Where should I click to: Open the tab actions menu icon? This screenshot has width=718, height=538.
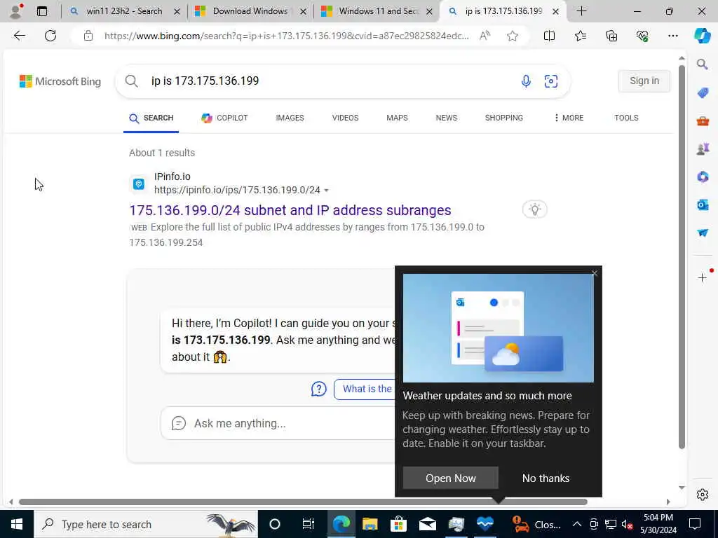point(42,11)
